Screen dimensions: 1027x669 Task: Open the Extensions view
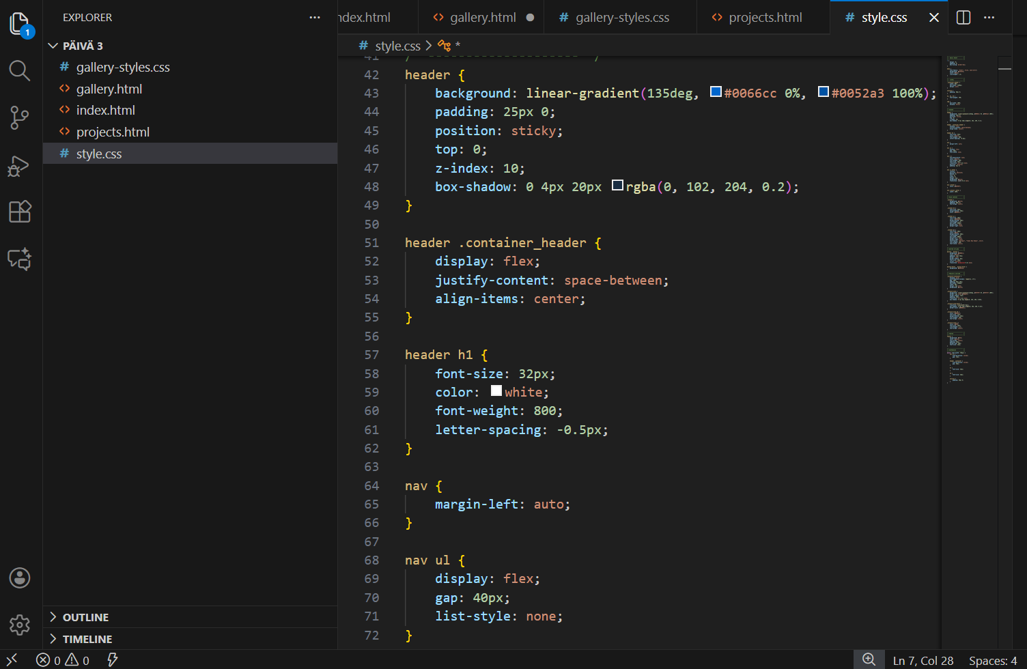point(19,212)
